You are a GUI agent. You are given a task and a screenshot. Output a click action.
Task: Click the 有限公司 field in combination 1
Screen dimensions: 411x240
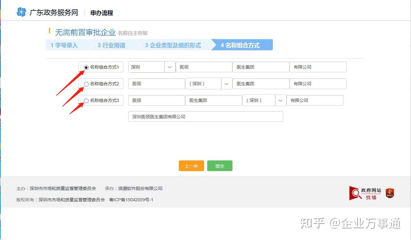click(318, 67)
